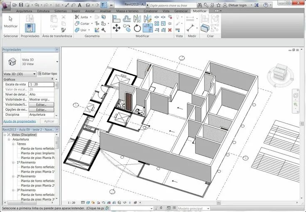Screen dimensions: 306x212
Task: Click the Junta geometry tool
Action: click(81, 17)
